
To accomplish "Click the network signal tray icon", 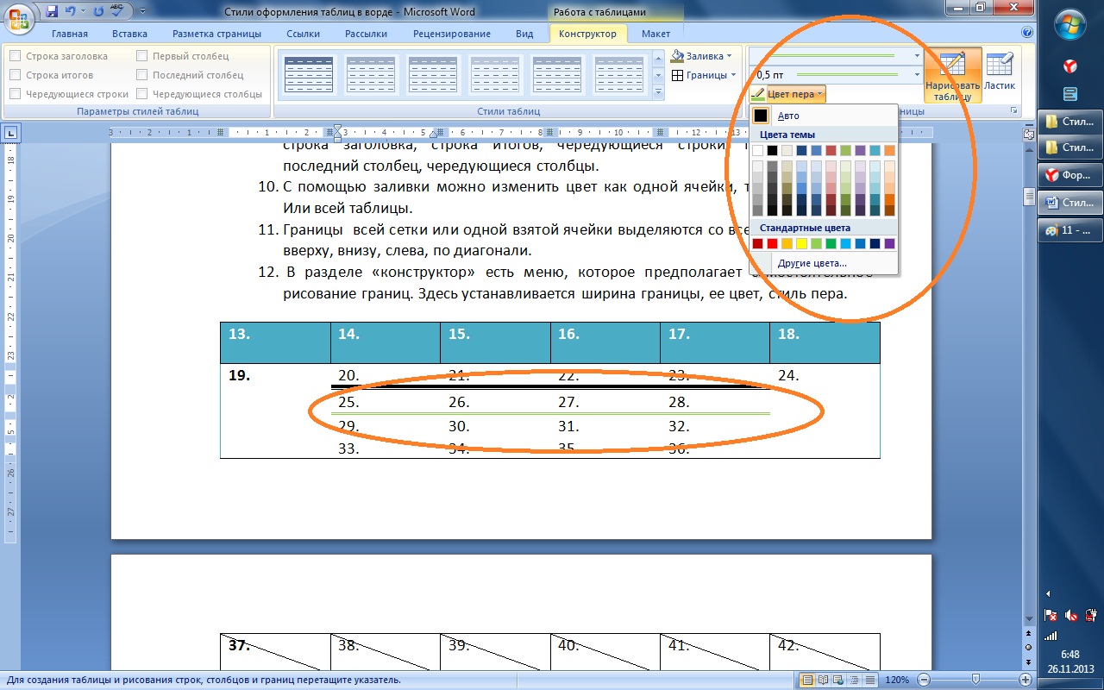I will pos(1051,636).
